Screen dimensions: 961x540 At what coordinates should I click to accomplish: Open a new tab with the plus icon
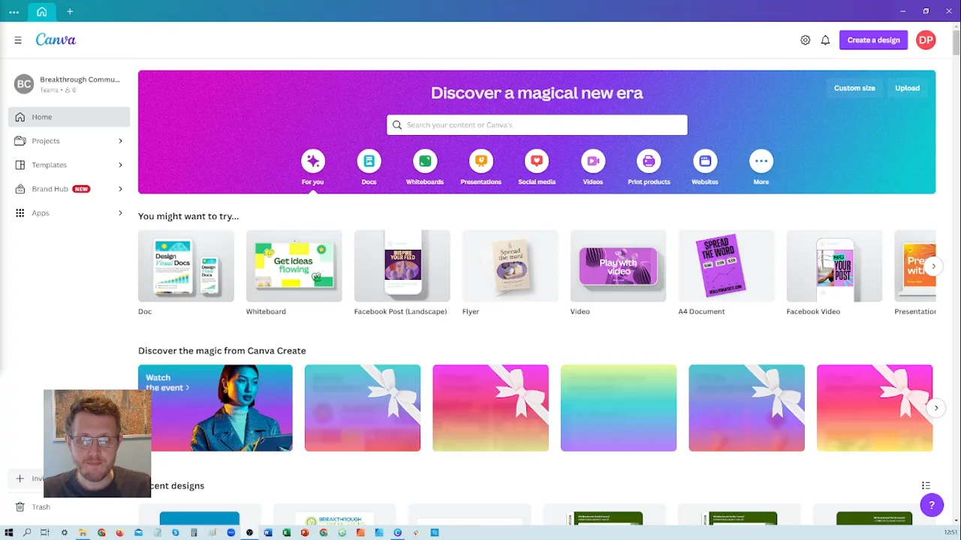point(70,11)
